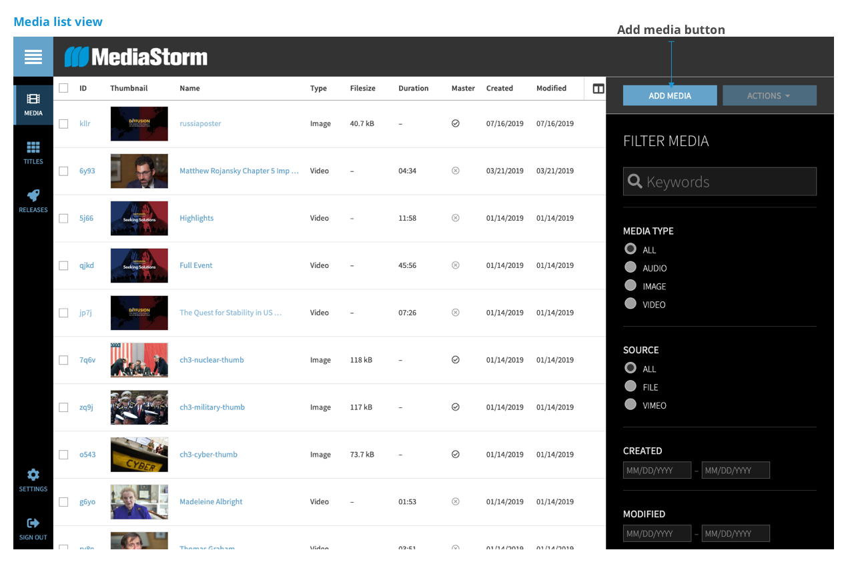Click master check icon for ch3-military-thumb
This screenshot has height=572, width=854.
(x=456, y=407)
